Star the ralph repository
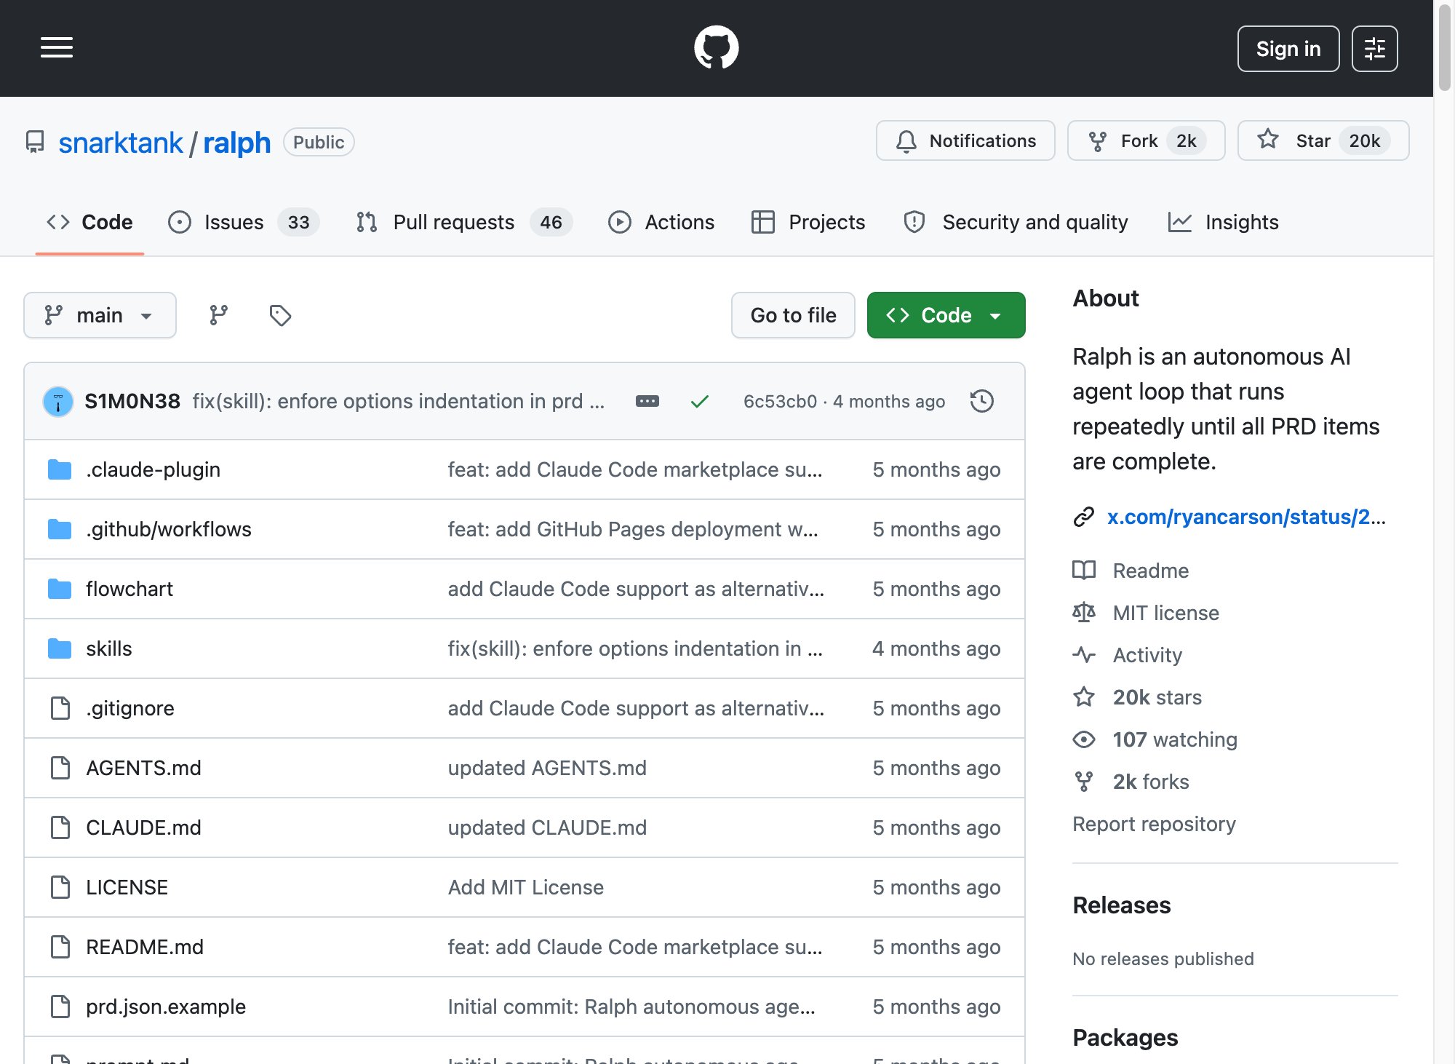Image resolution: width=1455 pixels, height=1064 pixels. [x=1323, y=140]
